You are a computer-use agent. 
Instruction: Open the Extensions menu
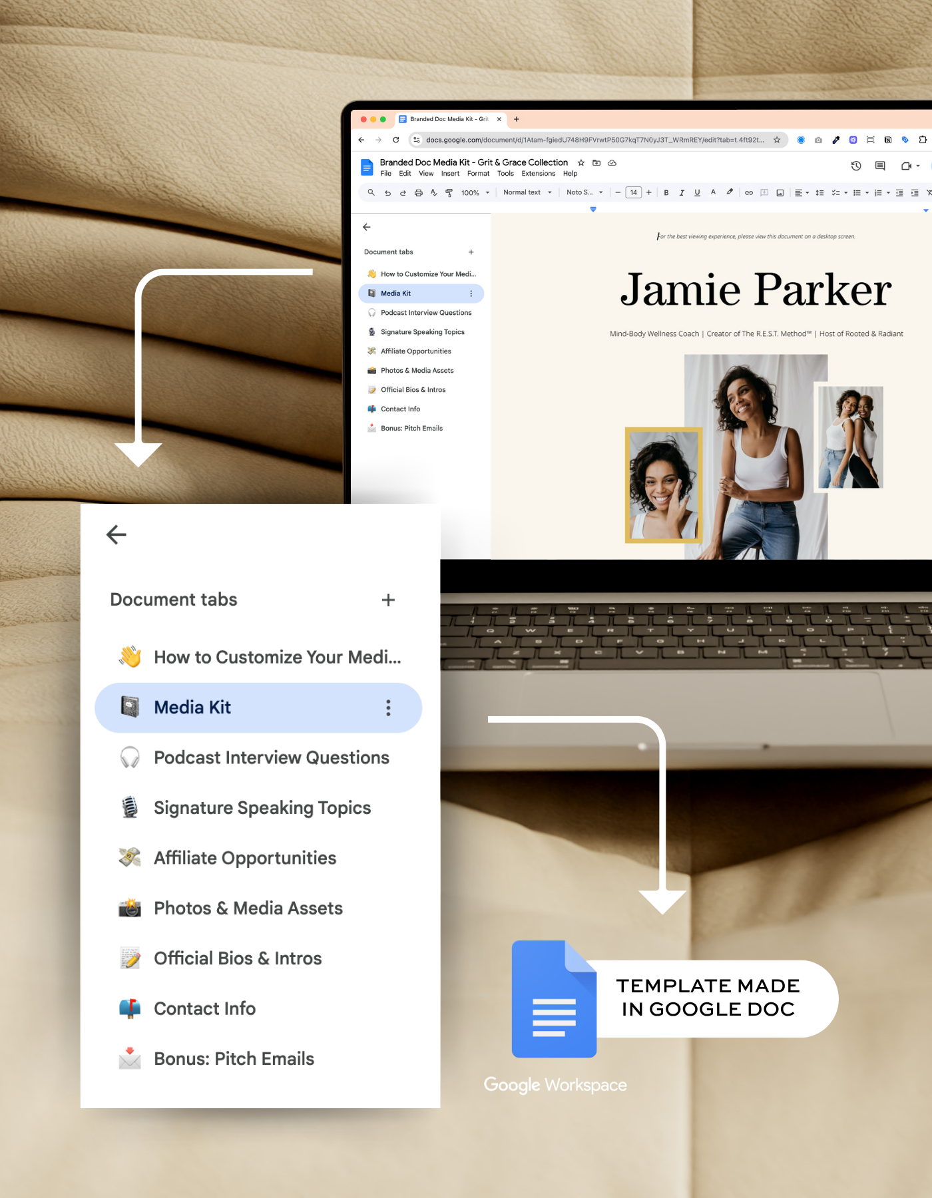point(538,174)
